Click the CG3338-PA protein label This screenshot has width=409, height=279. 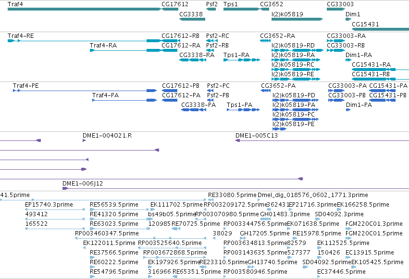click(198, 105)
